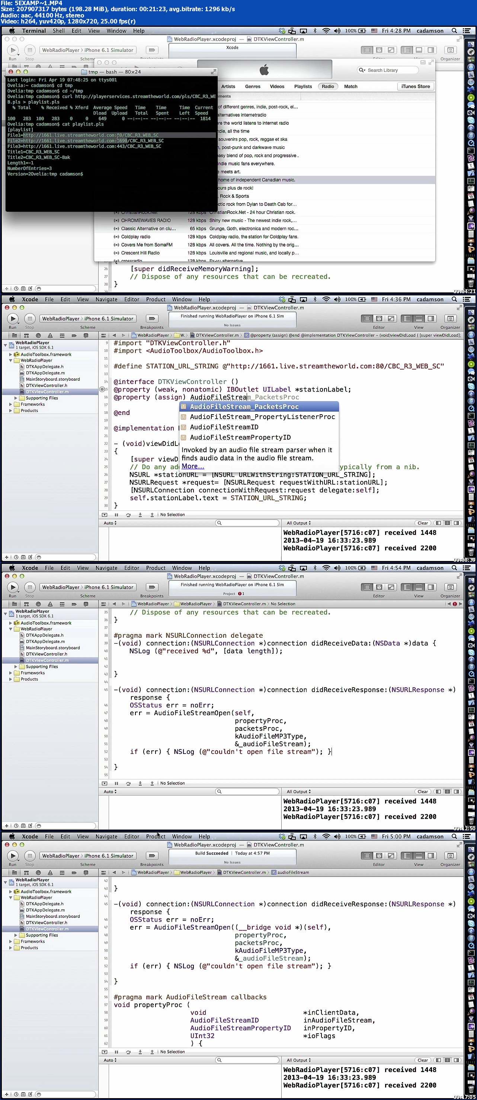Toggle the utilities pane View button in the 4:36 PM frame
The height and width of the screenshot is (1100, 477).
click(x=431, y=318)
